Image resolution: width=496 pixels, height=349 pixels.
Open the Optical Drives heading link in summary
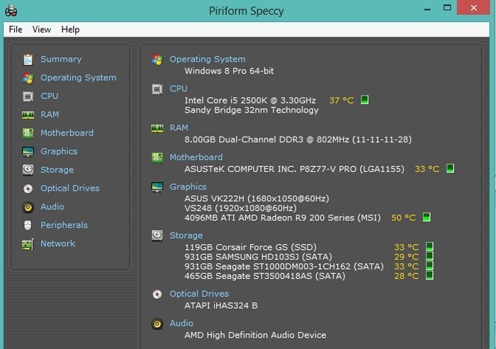pos(199,294)
